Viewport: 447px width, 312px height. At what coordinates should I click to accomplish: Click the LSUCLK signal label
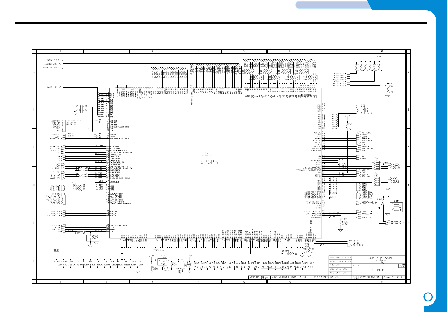[56, 226]
